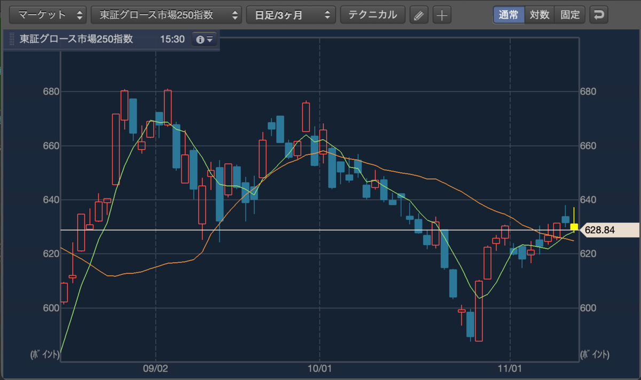Click the 09/02 date axis label

155,368
